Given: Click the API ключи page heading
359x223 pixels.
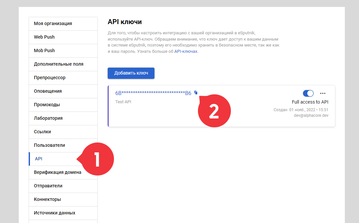Looking at the screenshot, I should click(125, 22).
